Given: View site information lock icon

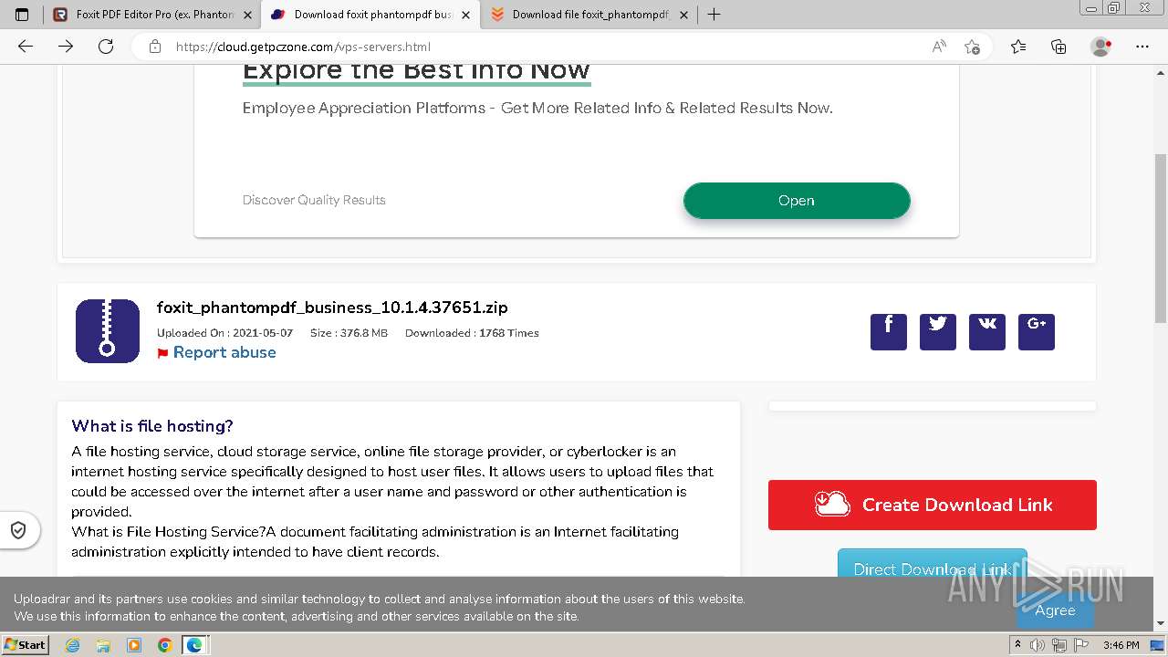Looking at the screenshot, I should click(x=155, y=47).
